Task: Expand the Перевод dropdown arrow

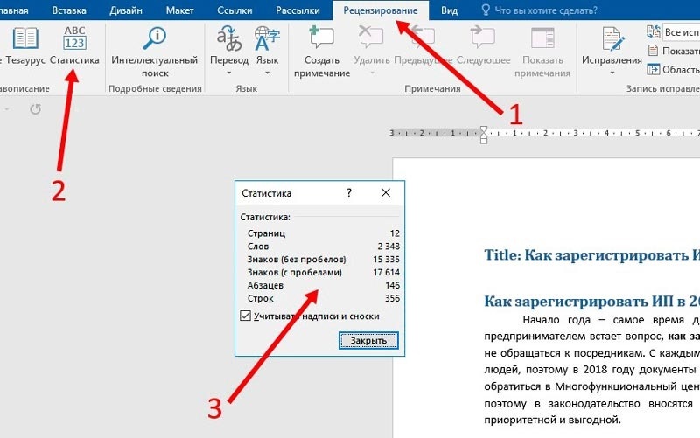Action: [229, 73]
